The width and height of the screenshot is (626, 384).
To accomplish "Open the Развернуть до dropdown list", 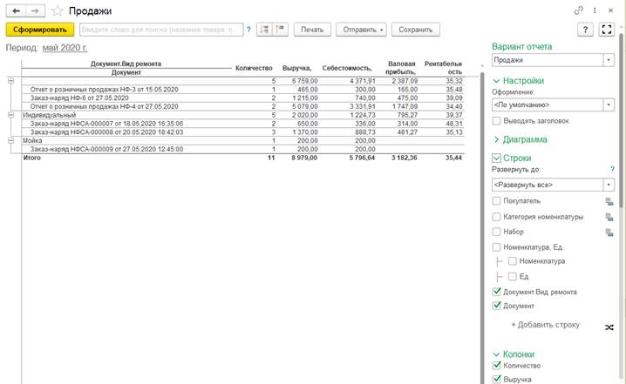I will tap(609, 185).
